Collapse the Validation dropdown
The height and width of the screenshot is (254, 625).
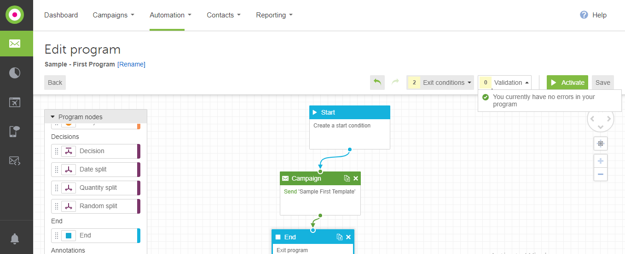click(505, 83)
